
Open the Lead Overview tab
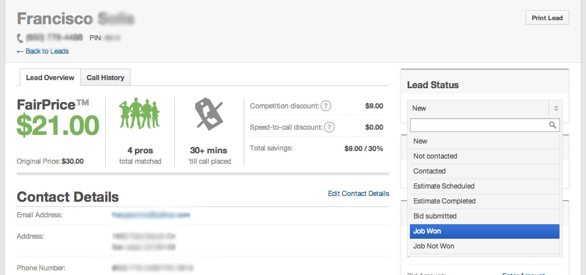click(x=50, y=78)
